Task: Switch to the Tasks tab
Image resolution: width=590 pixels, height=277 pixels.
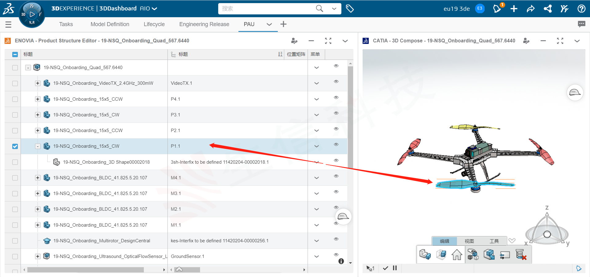Action: (x=66, y=24)
